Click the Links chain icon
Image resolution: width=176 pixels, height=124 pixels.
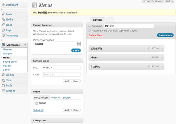(3, 25)
